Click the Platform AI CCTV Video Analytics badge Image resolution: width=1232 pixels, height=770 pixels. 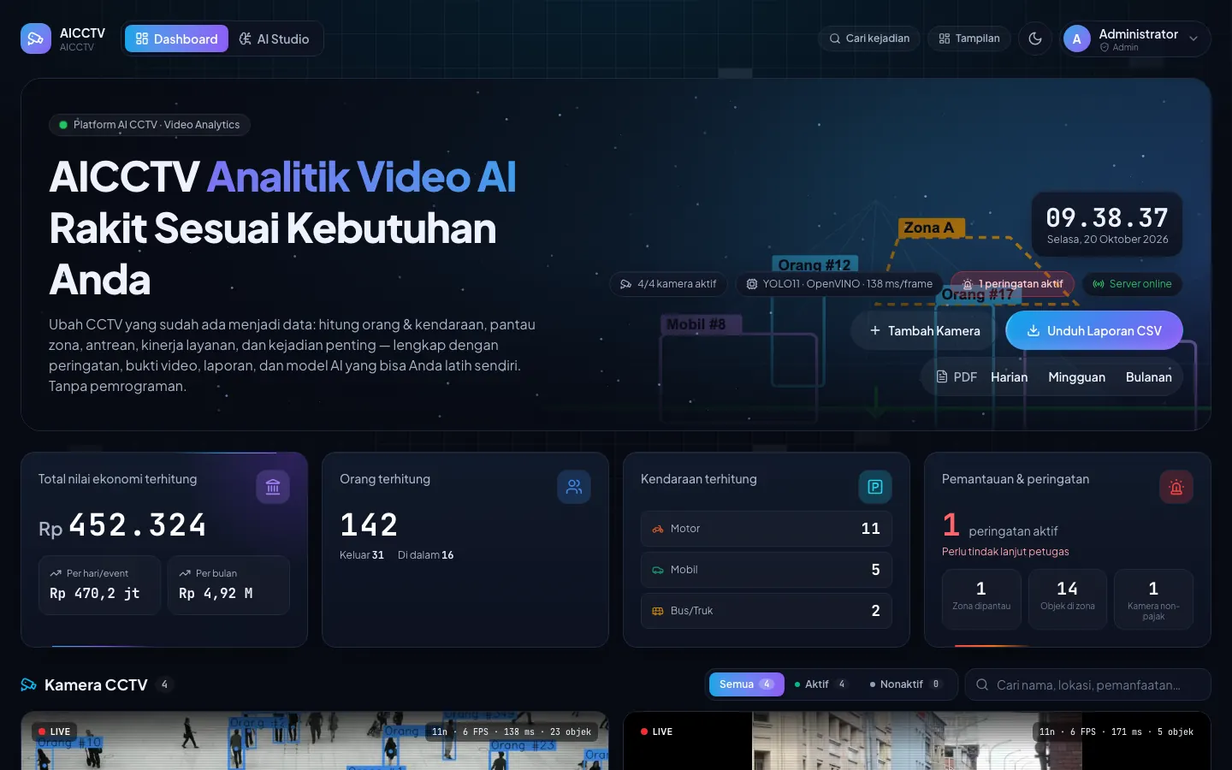149,125
